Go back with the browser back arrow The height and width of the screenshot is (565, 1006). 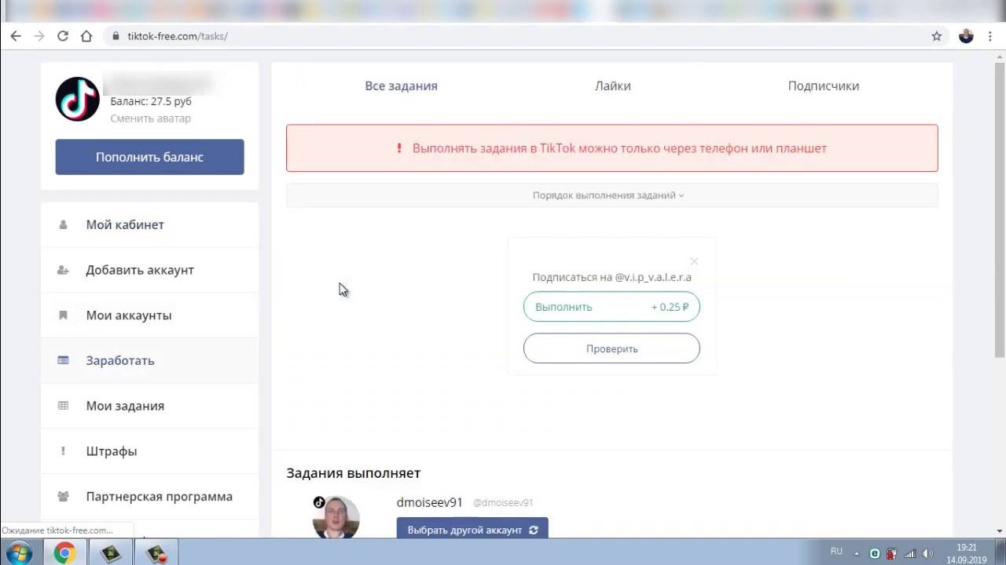pos(16,36)
